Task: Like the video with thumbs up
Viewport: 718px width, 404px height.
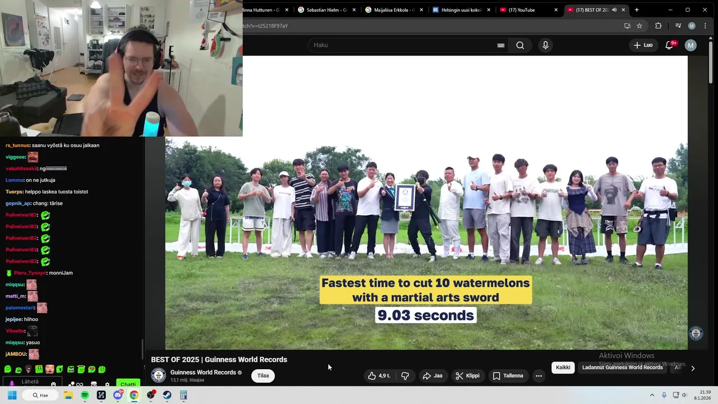Action: coord(379,376)
